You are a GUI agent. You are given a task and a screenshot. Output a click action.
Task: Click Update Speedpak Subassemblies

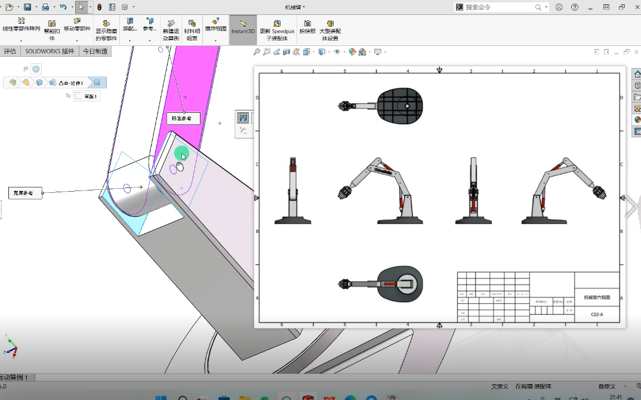[x=276, y=29]
